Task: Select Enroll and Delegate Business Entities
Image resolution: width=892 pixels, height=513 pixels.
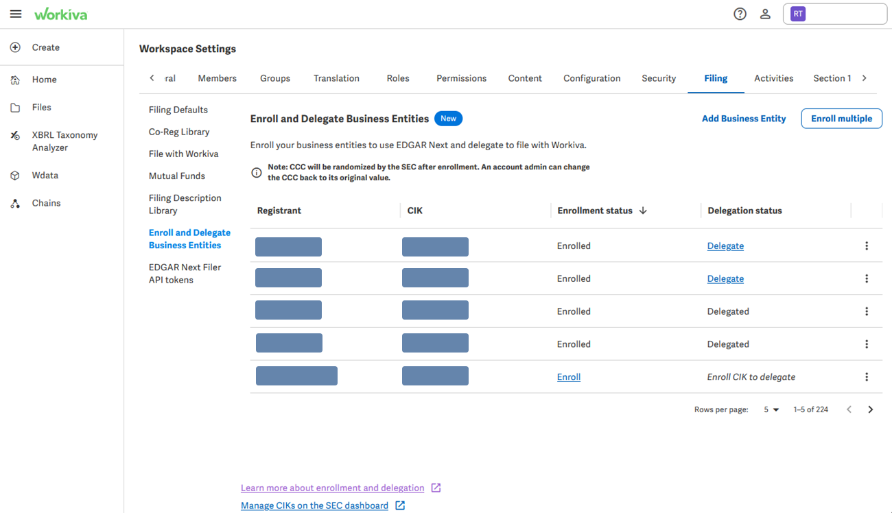Action: click(189, 239)
